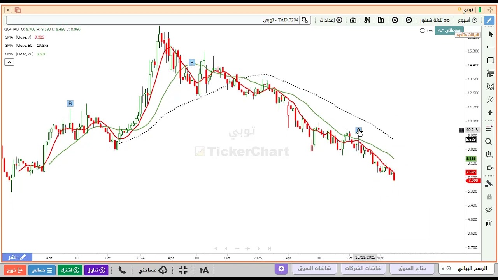498x280 pixels.
Task: Open the week (أسبوع) interval dropdown
Action: [x=467, y=20]
